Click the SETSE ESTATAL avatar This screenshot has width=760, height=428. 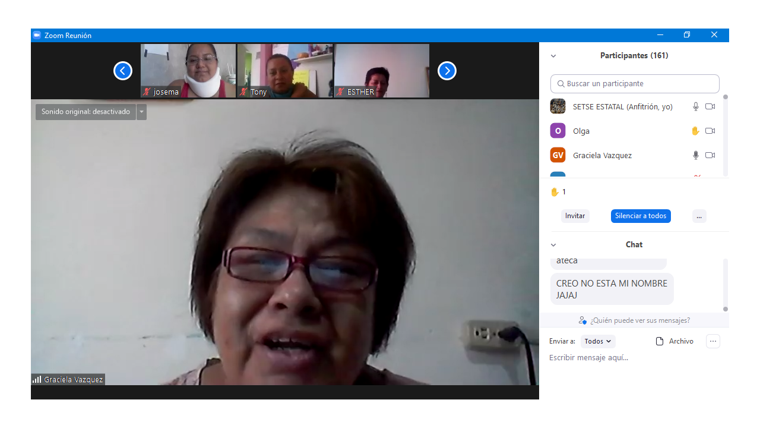point(558,106)
